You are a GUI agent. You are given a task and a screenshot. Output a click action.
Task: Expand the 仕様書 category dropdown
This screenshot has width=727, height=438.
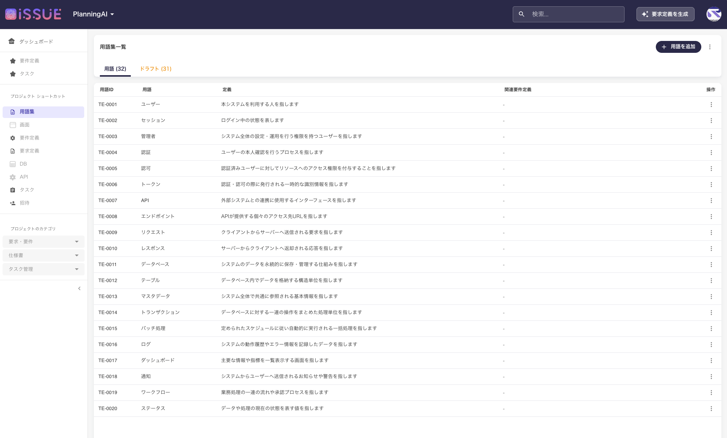tap(43, 256)
